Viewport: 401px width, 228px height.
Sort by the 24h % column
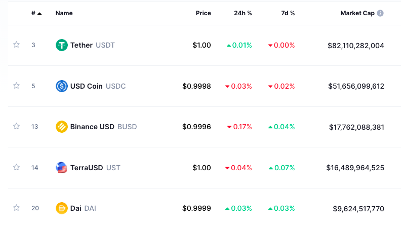tap(243, 13)
